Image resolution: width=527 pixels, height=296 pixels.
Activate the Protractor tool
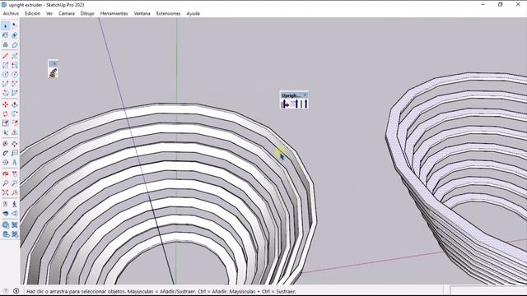[6, 153]
